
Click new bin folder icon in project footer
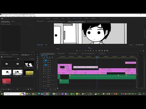[28, 89]
